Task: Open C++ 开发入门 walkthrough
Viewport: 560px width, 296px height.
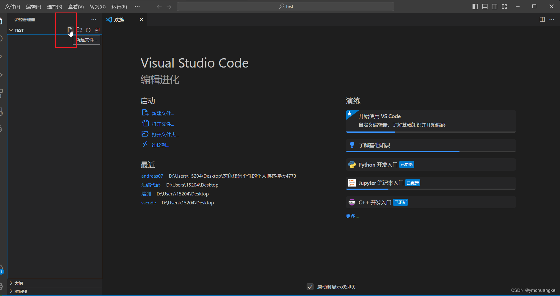Action: coord(431,202)
